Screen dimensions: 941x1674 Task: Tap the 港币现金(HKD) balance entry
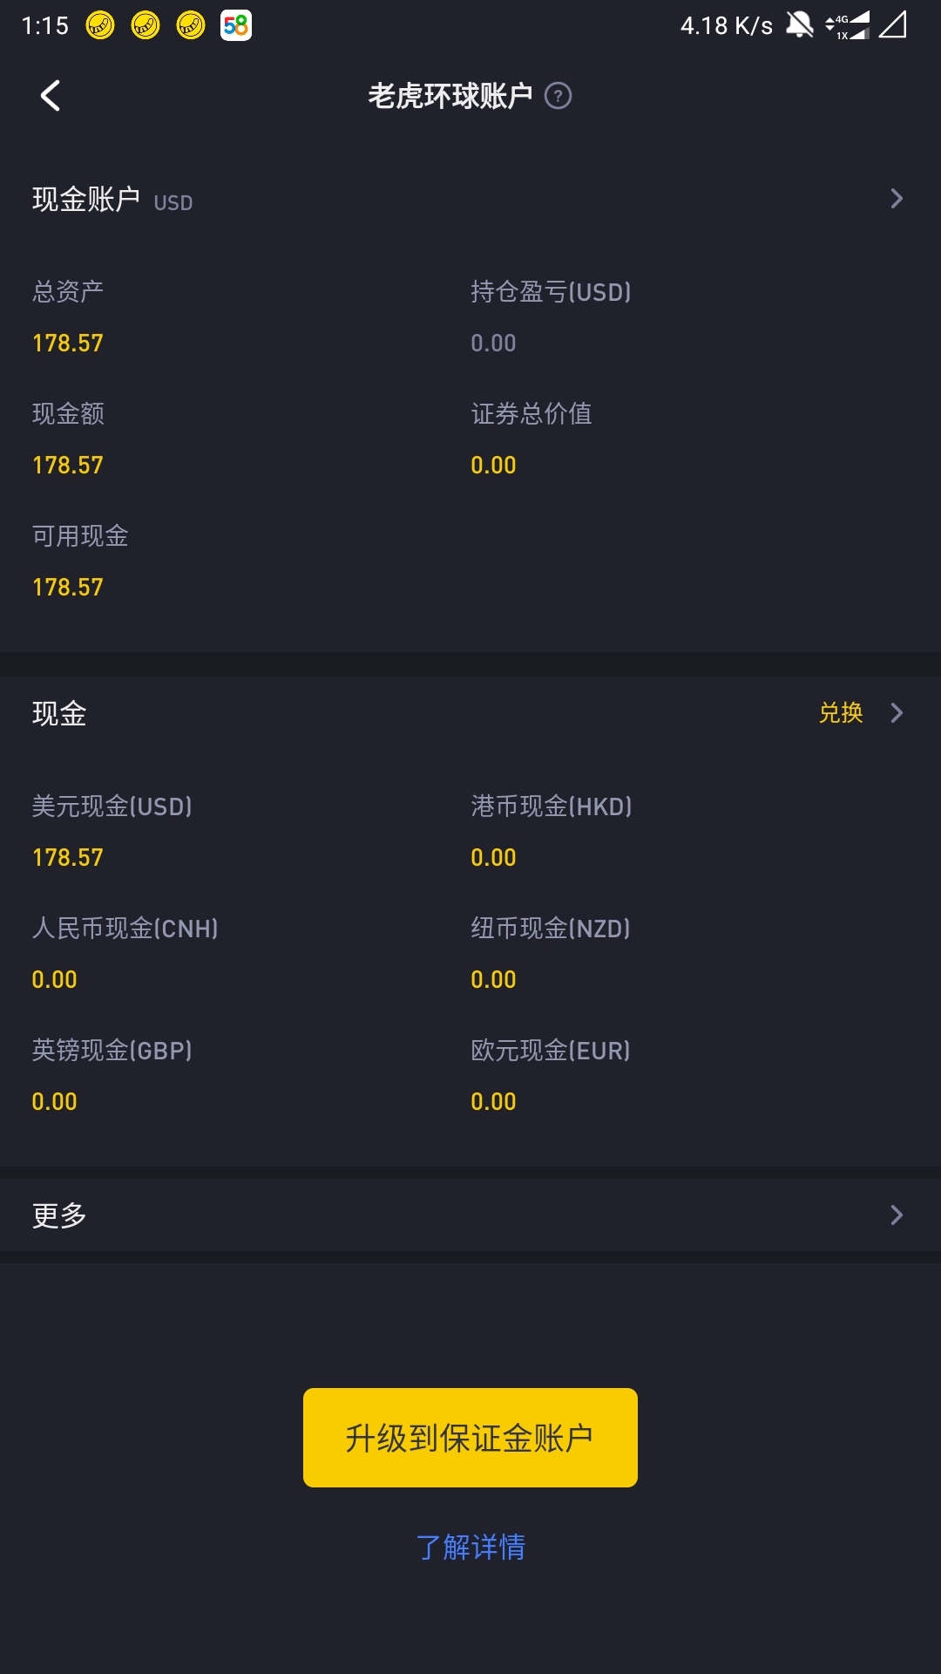pyautogui.click(x=552, y=831)
